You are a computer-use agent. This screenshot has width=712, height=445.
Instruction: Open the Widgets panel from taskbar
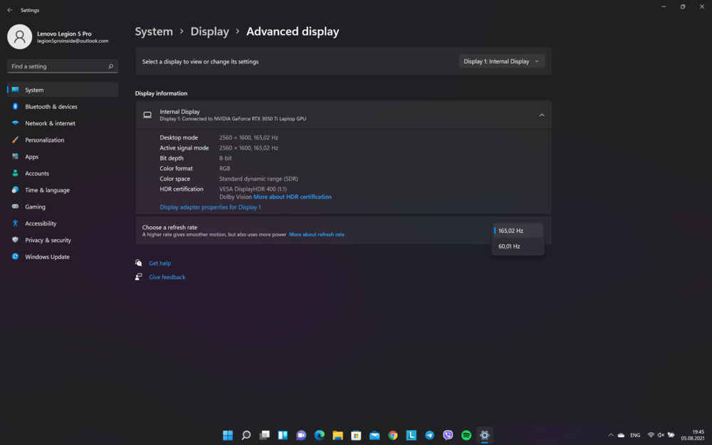click(x=283, y=436)
